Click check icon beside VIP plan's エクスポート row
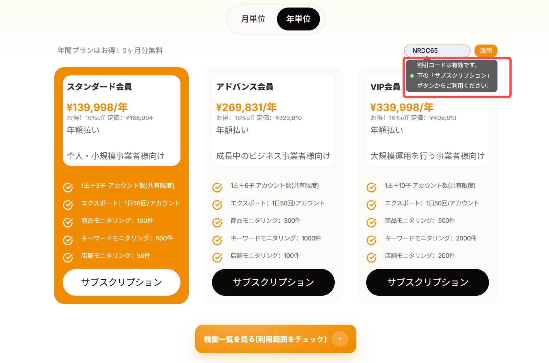The height and width of the screenshot is (363, 549). coord(371,205)
